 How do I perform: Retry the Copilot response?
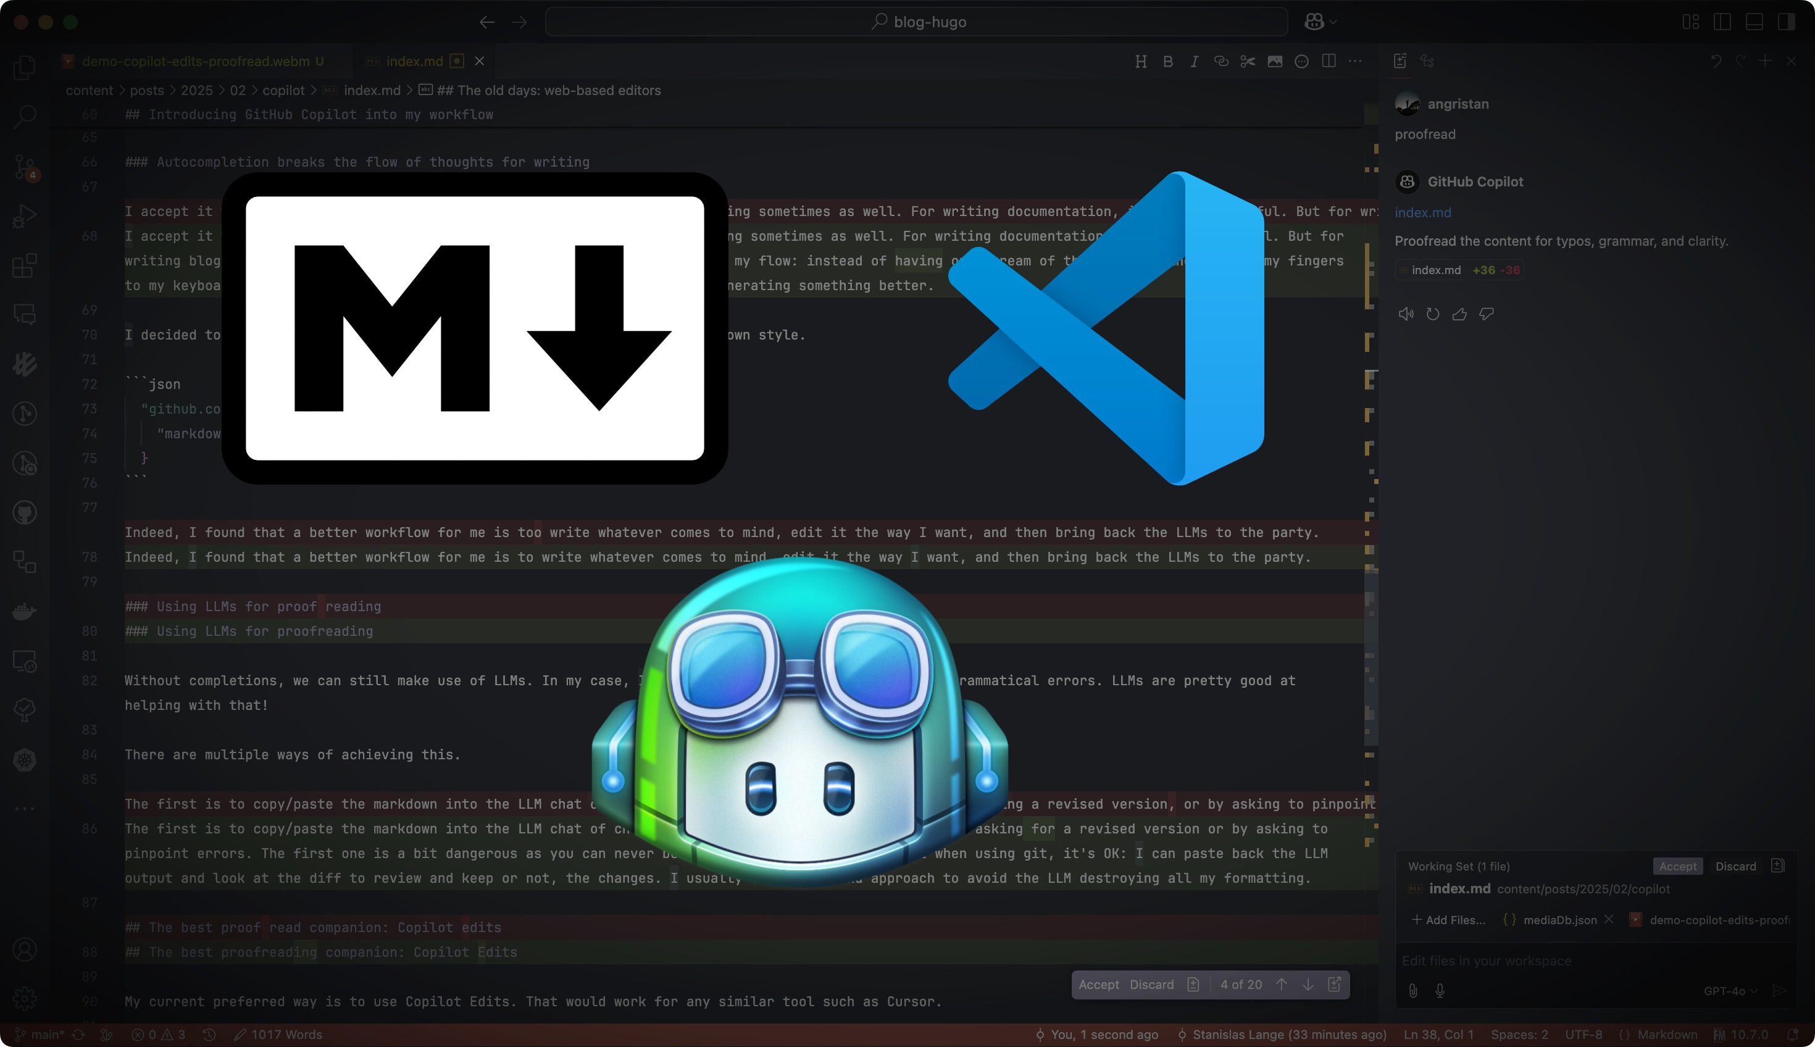[1432, 314]
